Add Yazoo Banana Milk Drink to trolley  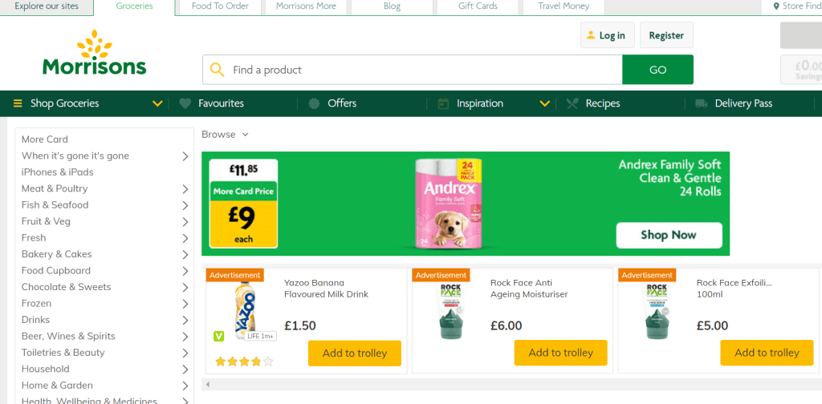click(354, 353)
